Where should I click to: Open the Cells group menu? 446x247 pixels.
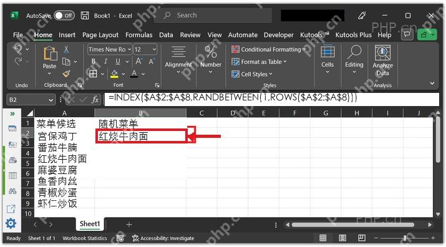[x=327, y=59]
